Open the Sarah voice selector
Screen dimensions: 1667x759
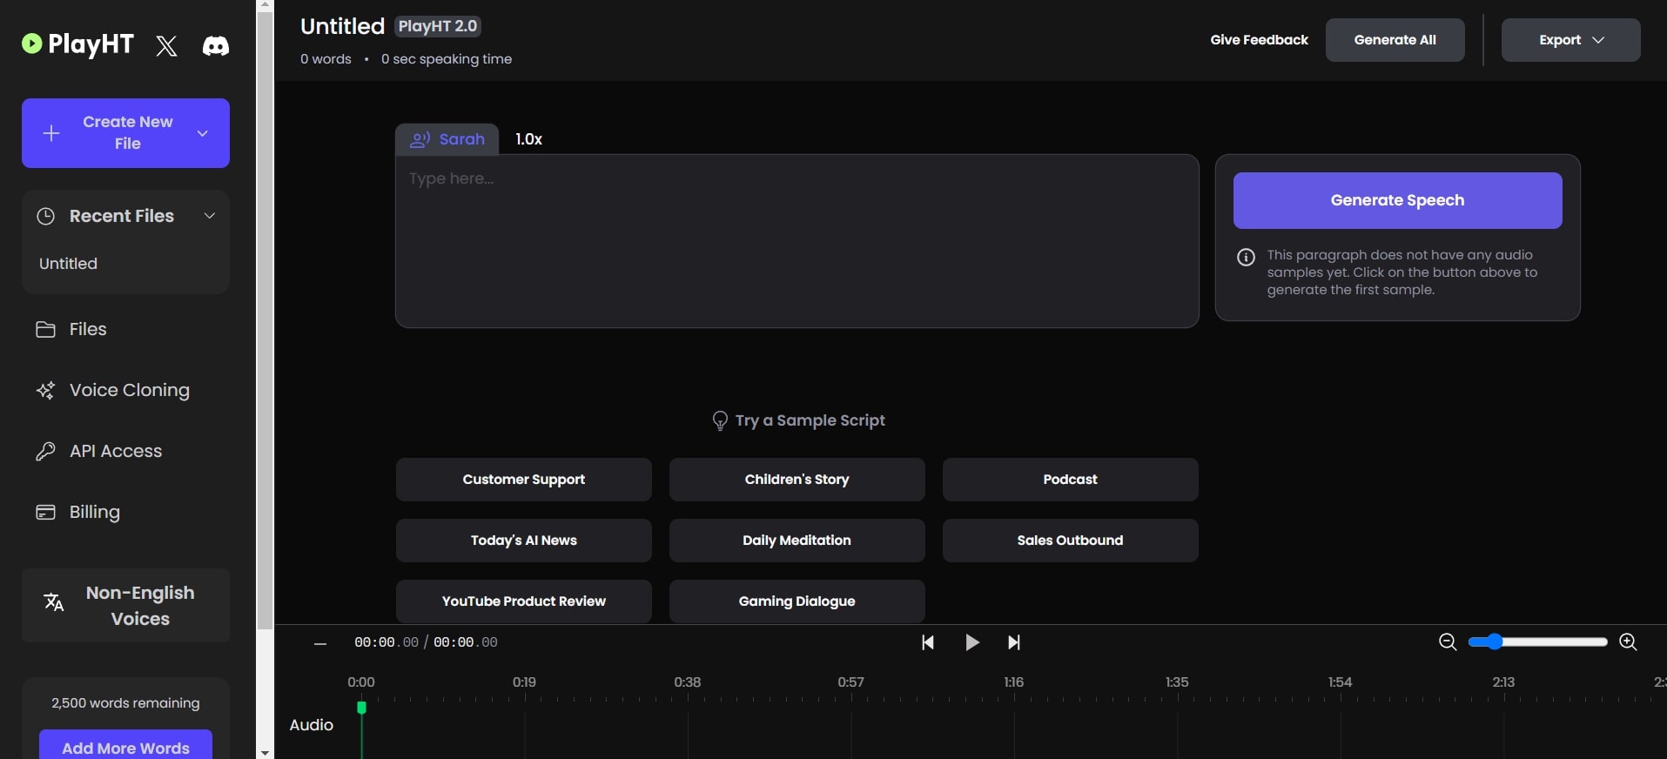click(x=447, y=139)
